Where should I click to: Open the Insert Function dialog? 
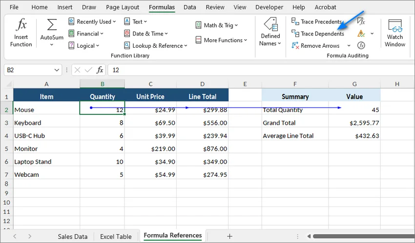[x=21, y=33]
